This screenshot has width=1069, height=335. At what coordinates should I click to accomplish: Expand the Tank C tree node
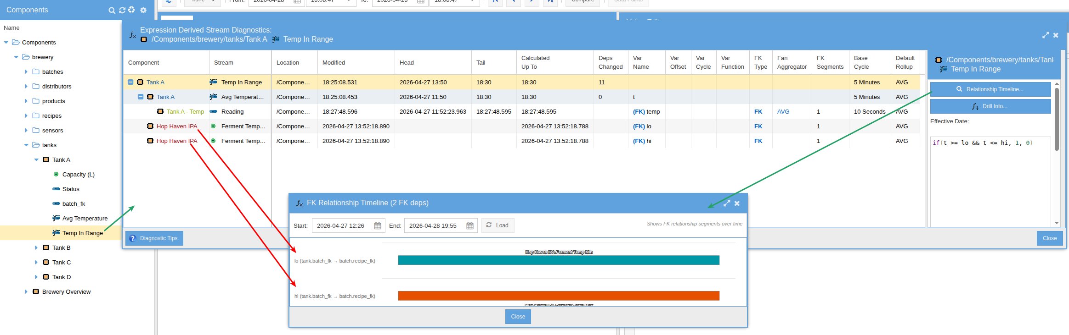[x=36, y=262]
